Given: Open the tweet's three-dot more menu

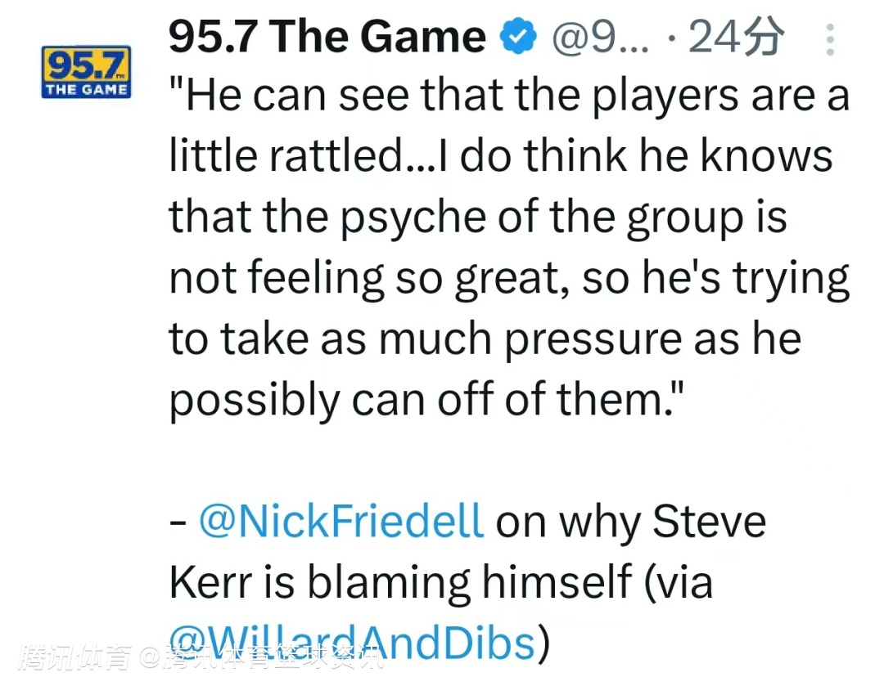Looking at the screenshot, I should point(830,39).
